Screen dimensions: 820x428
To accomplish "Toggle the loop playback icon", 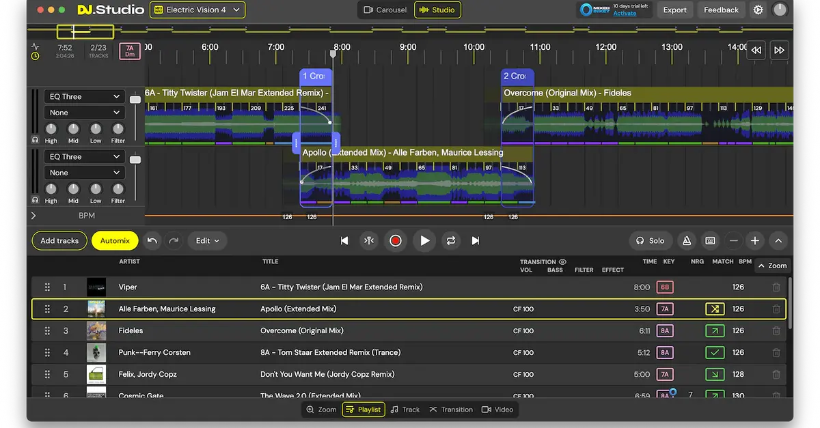I will (450, 240).
